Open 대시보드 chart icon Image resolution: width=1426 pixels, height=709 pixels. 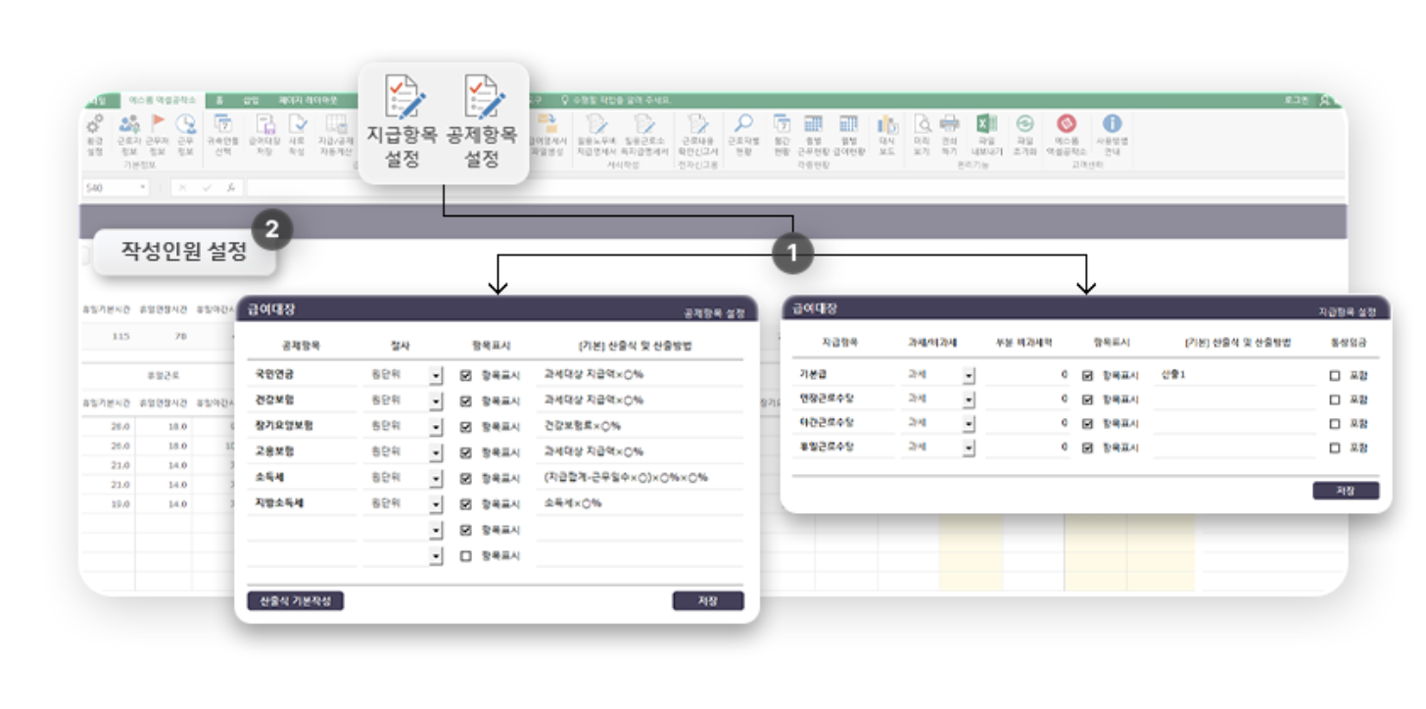(x=887, y=124)
